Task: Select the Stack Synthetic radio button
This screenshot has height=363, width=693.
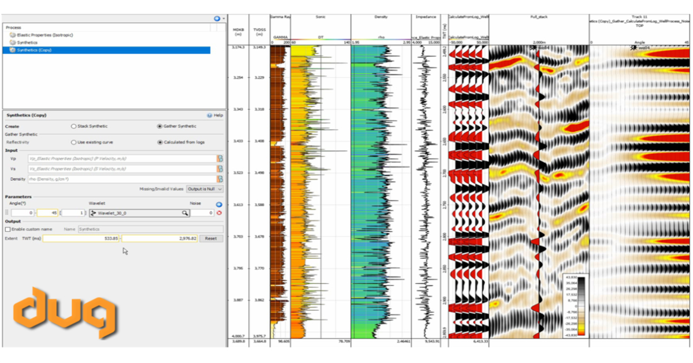Action: [74, 126]
